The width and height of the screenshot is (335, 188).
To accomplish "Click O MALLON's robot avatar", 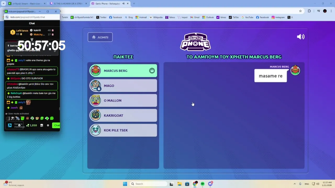I will coord(96,100).
